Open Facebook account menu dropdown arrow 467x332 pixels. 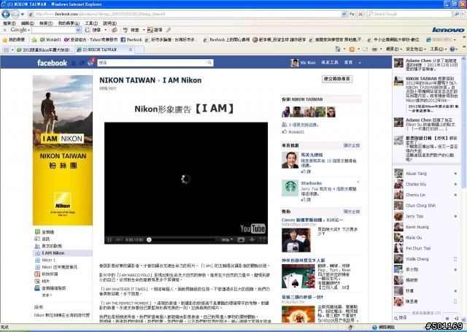pos(360,63)
